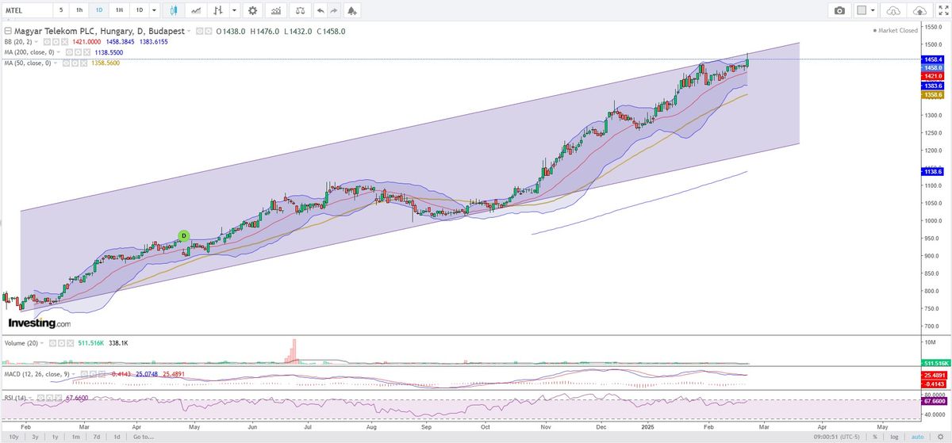Open RSI (14) indicator settings

(x=49, y=398)
